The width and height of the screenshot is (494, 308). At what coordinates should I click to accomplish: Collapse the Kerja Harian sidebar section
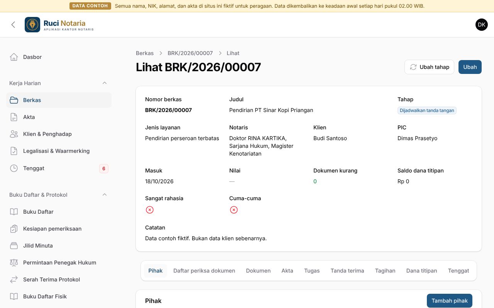pyautogui.click(x=104, y=83)
